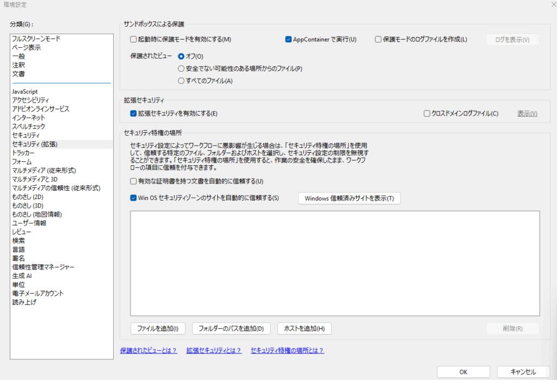Image resolution: width=557 pixels, height=380 pixels.
Task: Click ファイルを追加 button
Action: (x=158, y=328)
